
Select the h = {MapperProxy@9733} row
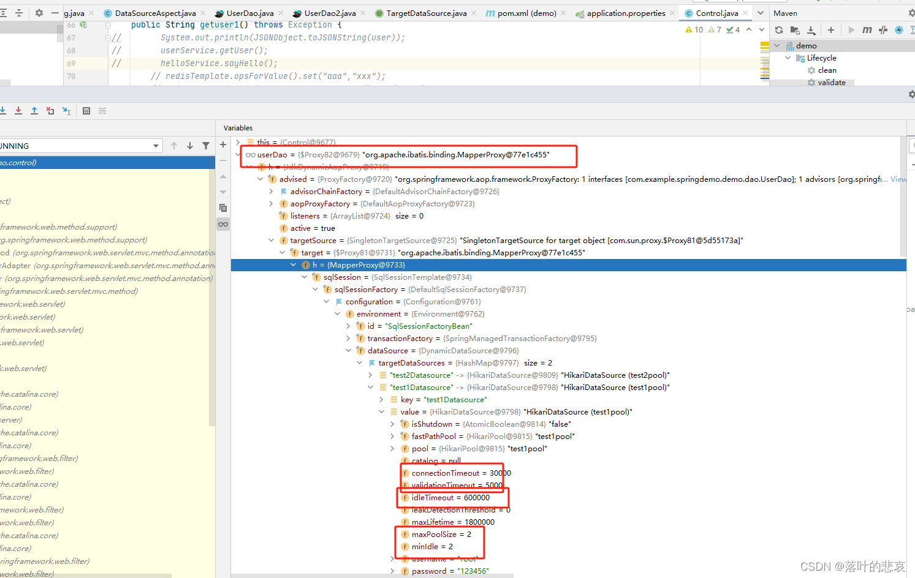pos(569,265)
